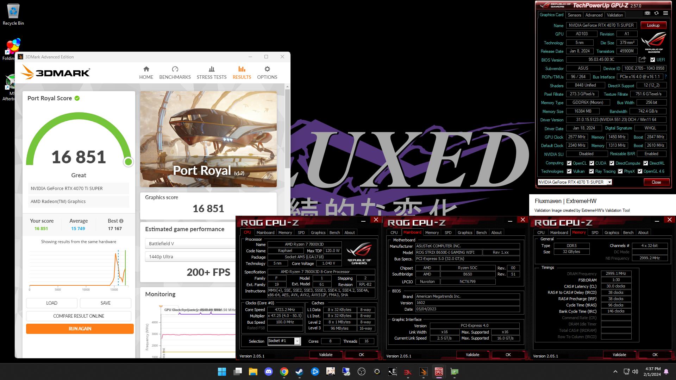Open the 3DMark HOME section
This screenshot has height=380, width=676.
point(146,73)
